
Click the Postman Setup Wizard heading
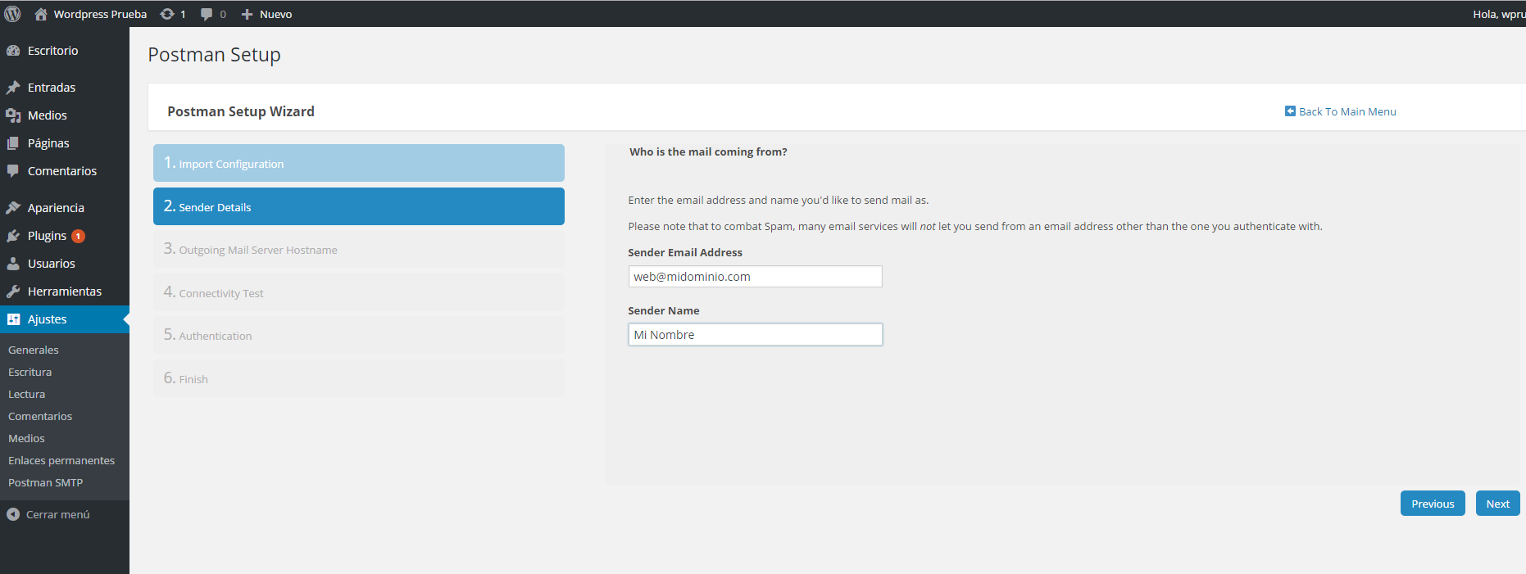pyautogui.click(x=241, y=111)
